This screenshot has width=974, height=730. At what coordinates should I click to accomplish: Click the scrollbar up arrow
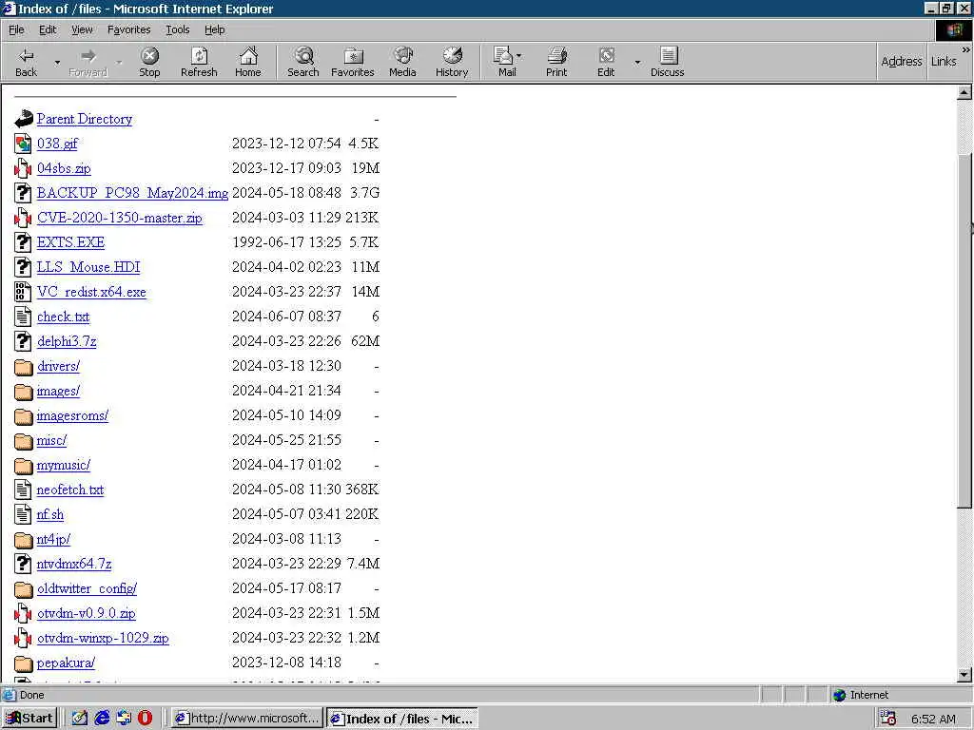pyautogui.click(x=964, y=92)
